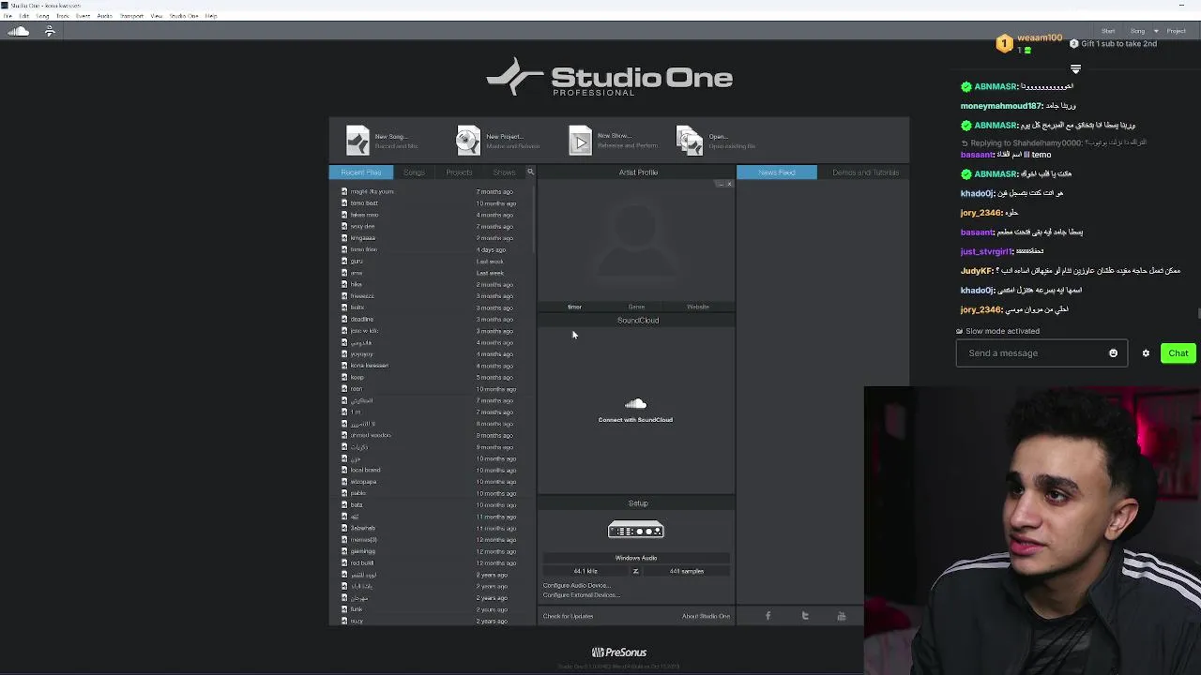This screenshot has width=1201, height=675.
Task: Select the News Feed tab
Action: pyautogui.click(x=776, y=172)
